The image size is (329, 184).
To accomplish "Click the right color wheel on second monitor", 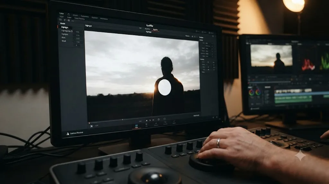I will [258, 92].
